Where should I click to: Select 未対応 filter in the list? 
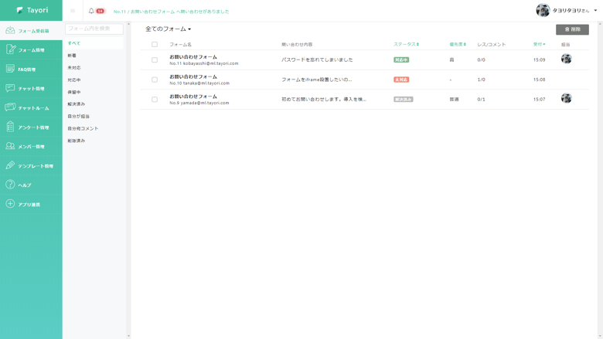tap(74, 68)
